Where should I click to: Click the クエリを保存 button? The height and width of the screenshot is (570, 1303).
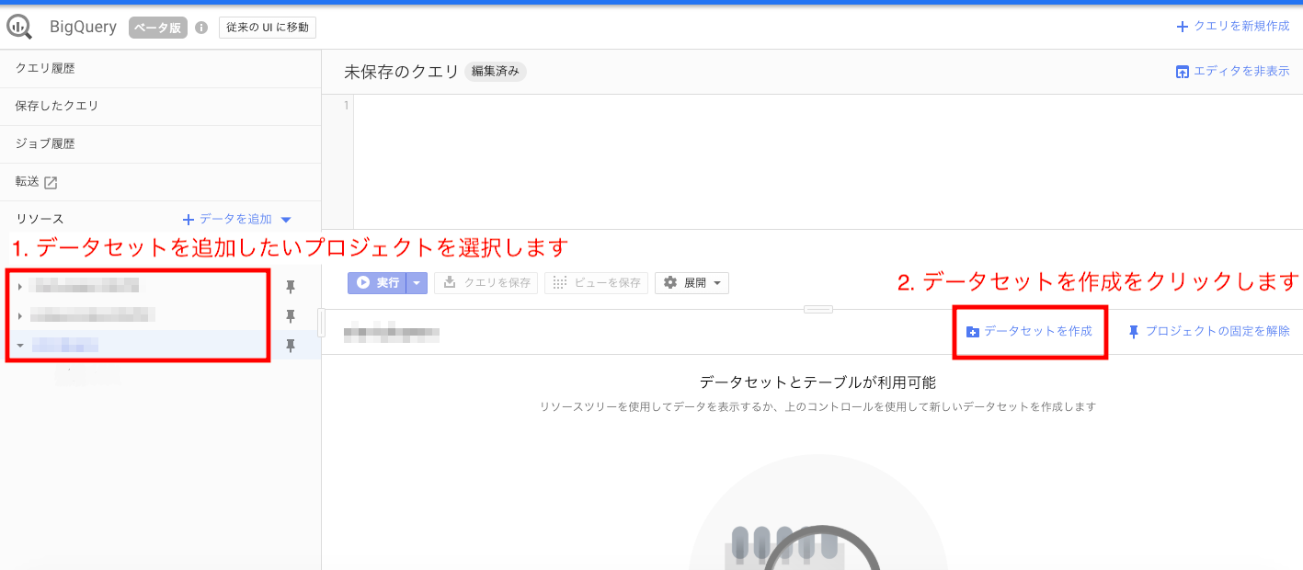(486, 283)
